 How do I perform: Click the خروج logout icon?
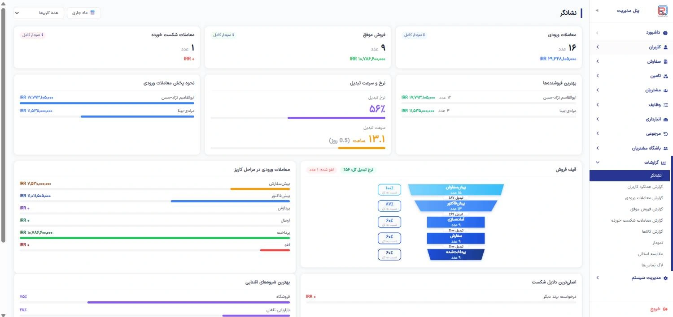tap(665, 309)
